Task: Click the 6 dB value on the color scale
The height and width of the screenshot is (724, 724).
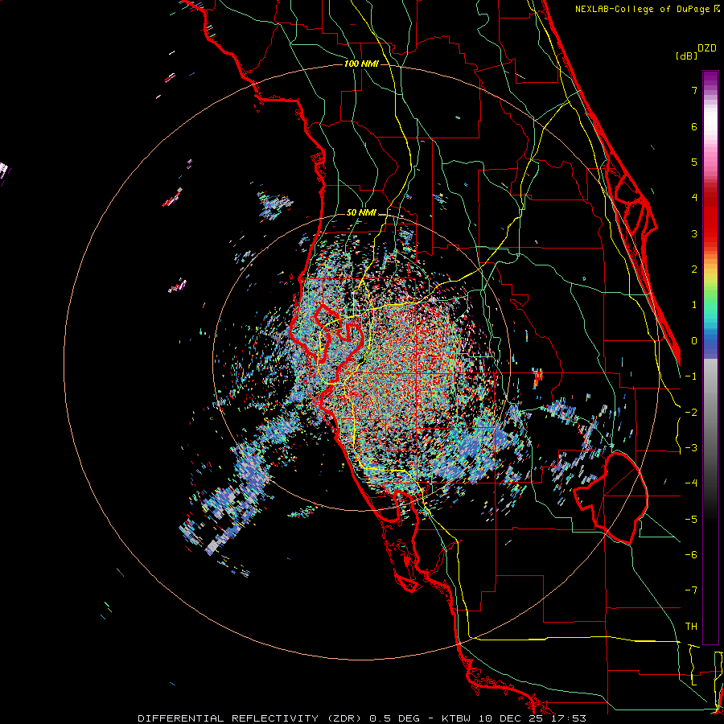Action: [x=694, y=126]
